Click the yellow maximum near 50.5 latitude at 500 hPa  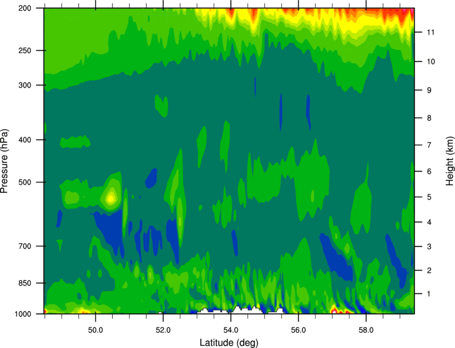click(x=111, y=199)
